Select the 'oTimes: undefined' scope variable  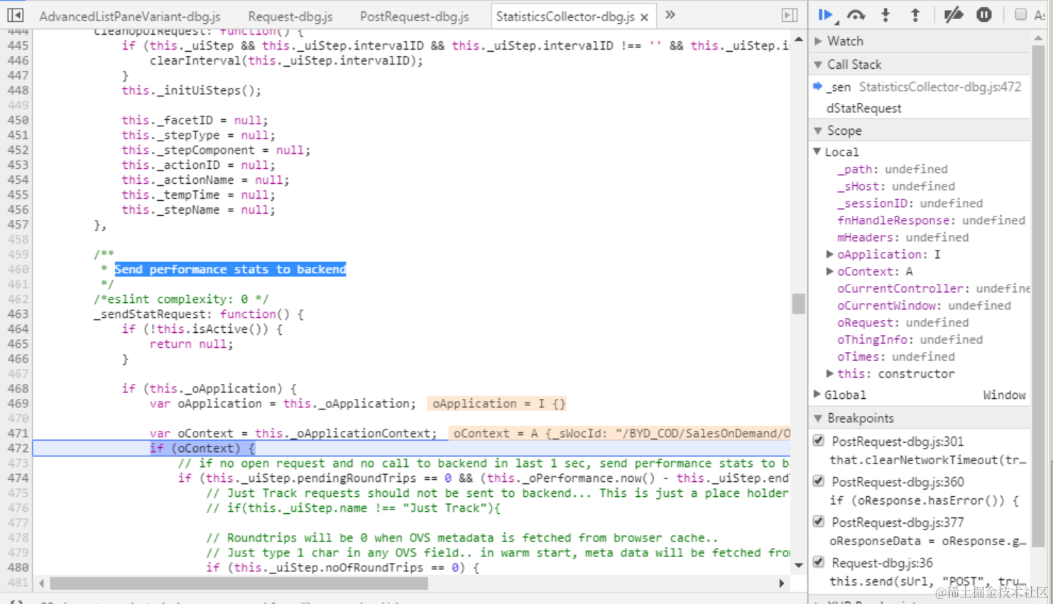(x=896, y=356)
